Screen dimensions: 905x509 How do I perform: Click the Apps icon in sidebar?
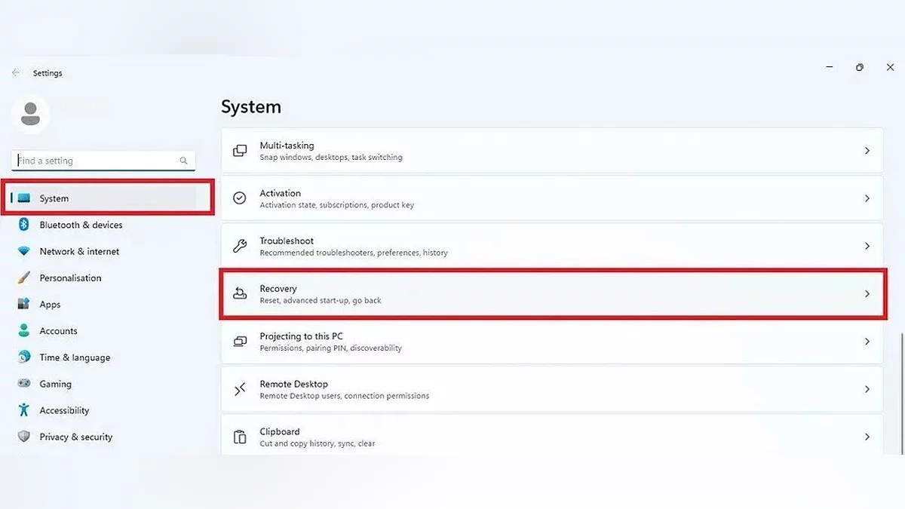[24, 305]
